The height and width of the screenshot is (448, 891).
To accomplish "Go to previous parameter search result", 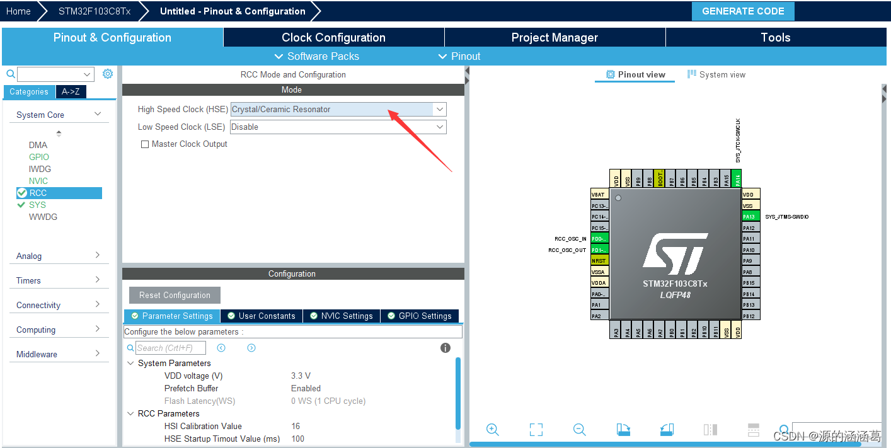I will click(x=221, y=348).
